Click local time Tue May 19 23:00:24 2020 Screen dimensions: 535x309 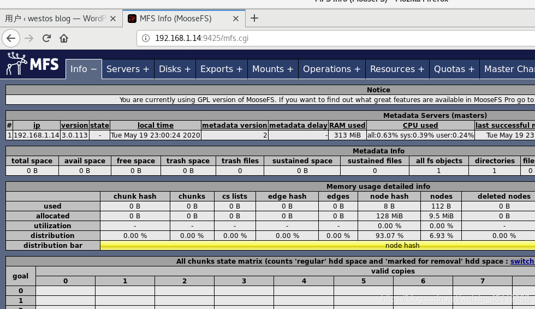pos(156,135)
